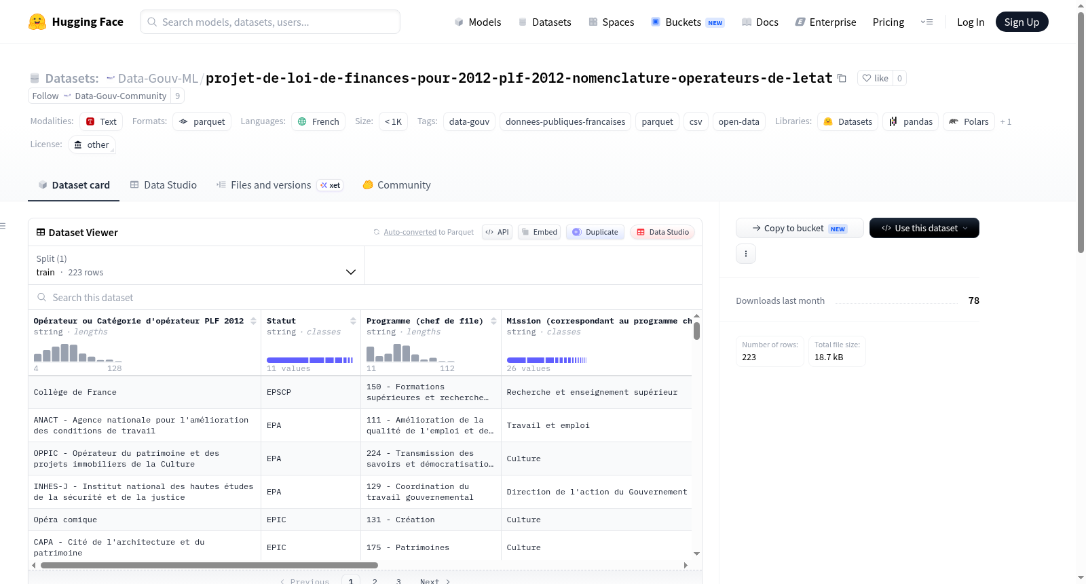Screen dimensions: 1086x584
Task: Click the heart like button
Action: click(x=875, y=78)
